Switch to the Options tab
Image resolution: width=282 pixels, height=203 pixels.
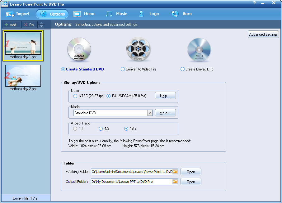52,14
